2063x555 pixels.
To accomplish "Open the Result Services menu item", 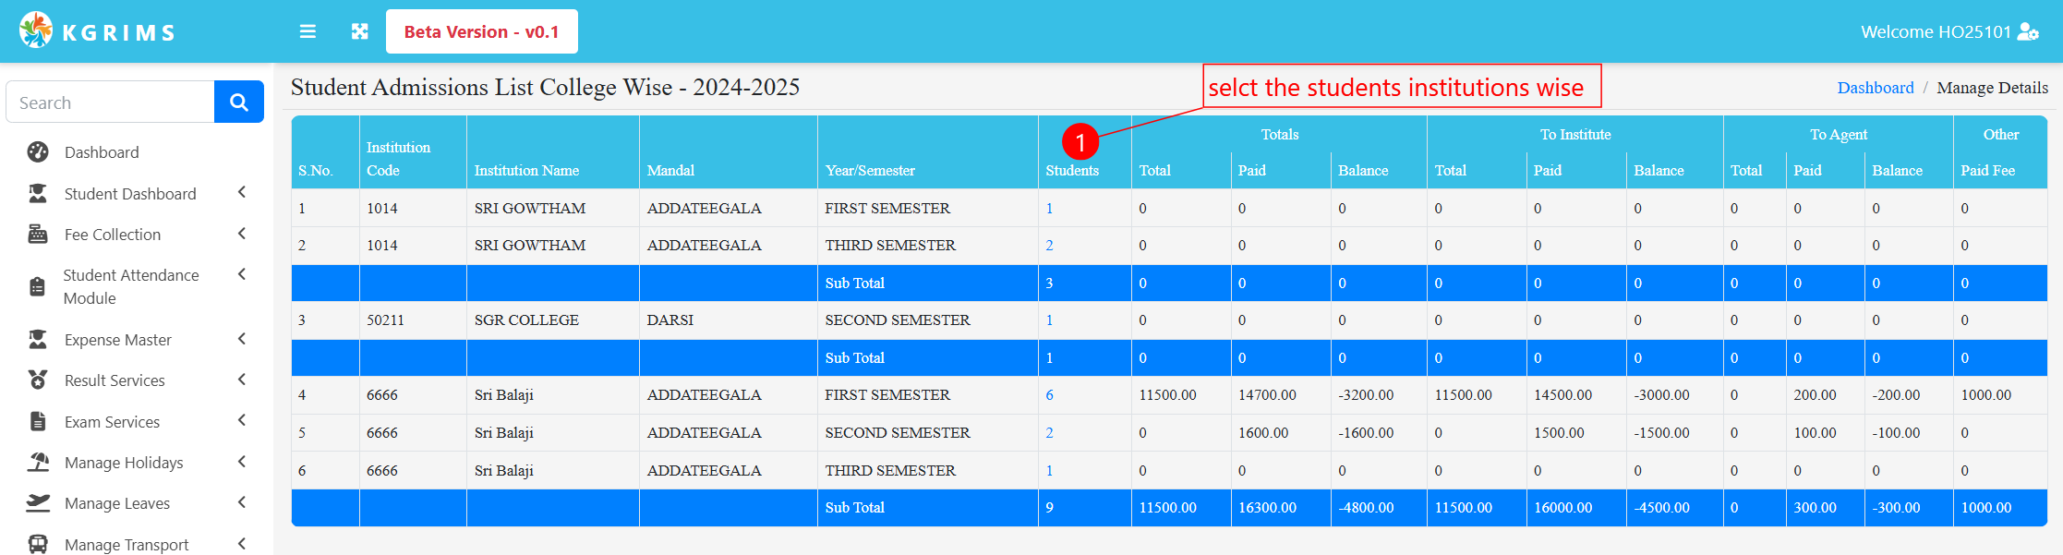I will click(x=115, y=380).
